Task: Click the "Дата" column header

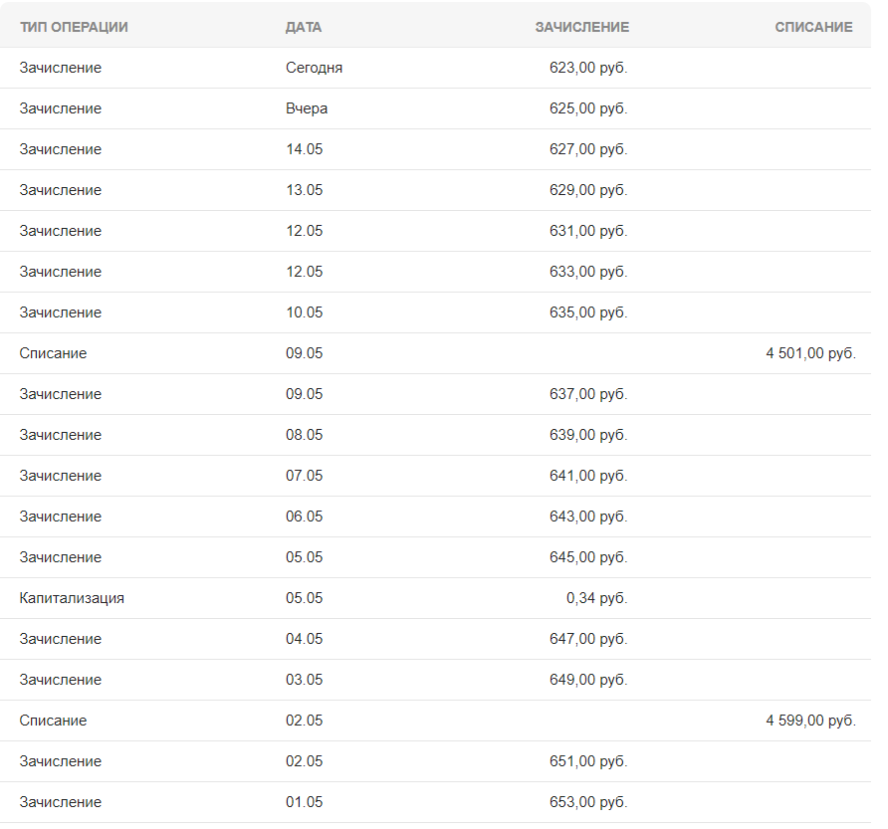Action: (x=304, y=27)
